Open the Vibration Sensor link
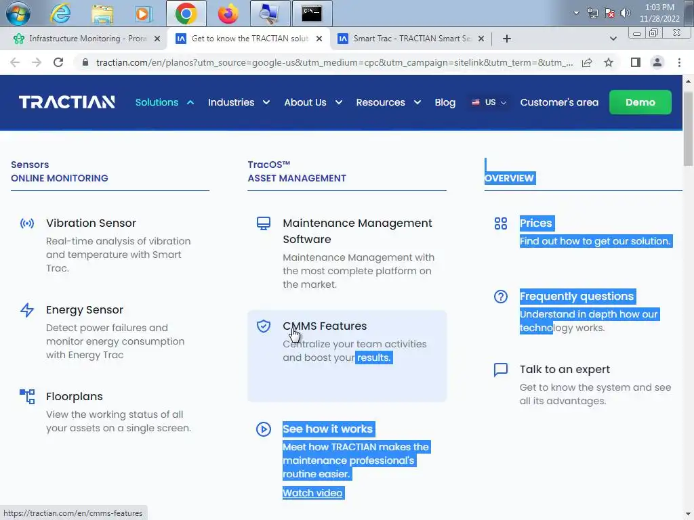Screen dimensions: 694x520 click(x=91, y=223)
